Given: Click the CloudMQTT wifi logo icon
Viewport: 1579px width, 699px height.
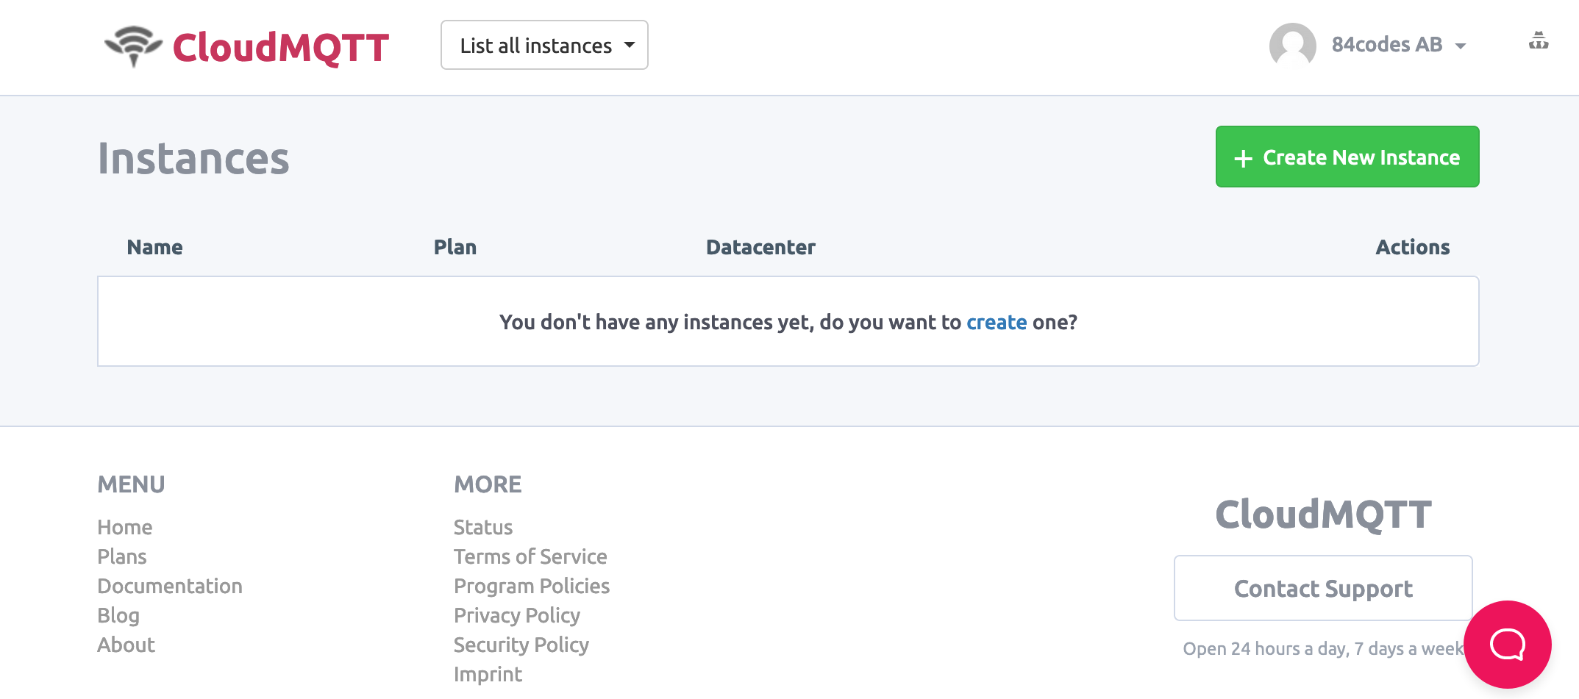Looking at the screenshot, I should coord(133,46).
